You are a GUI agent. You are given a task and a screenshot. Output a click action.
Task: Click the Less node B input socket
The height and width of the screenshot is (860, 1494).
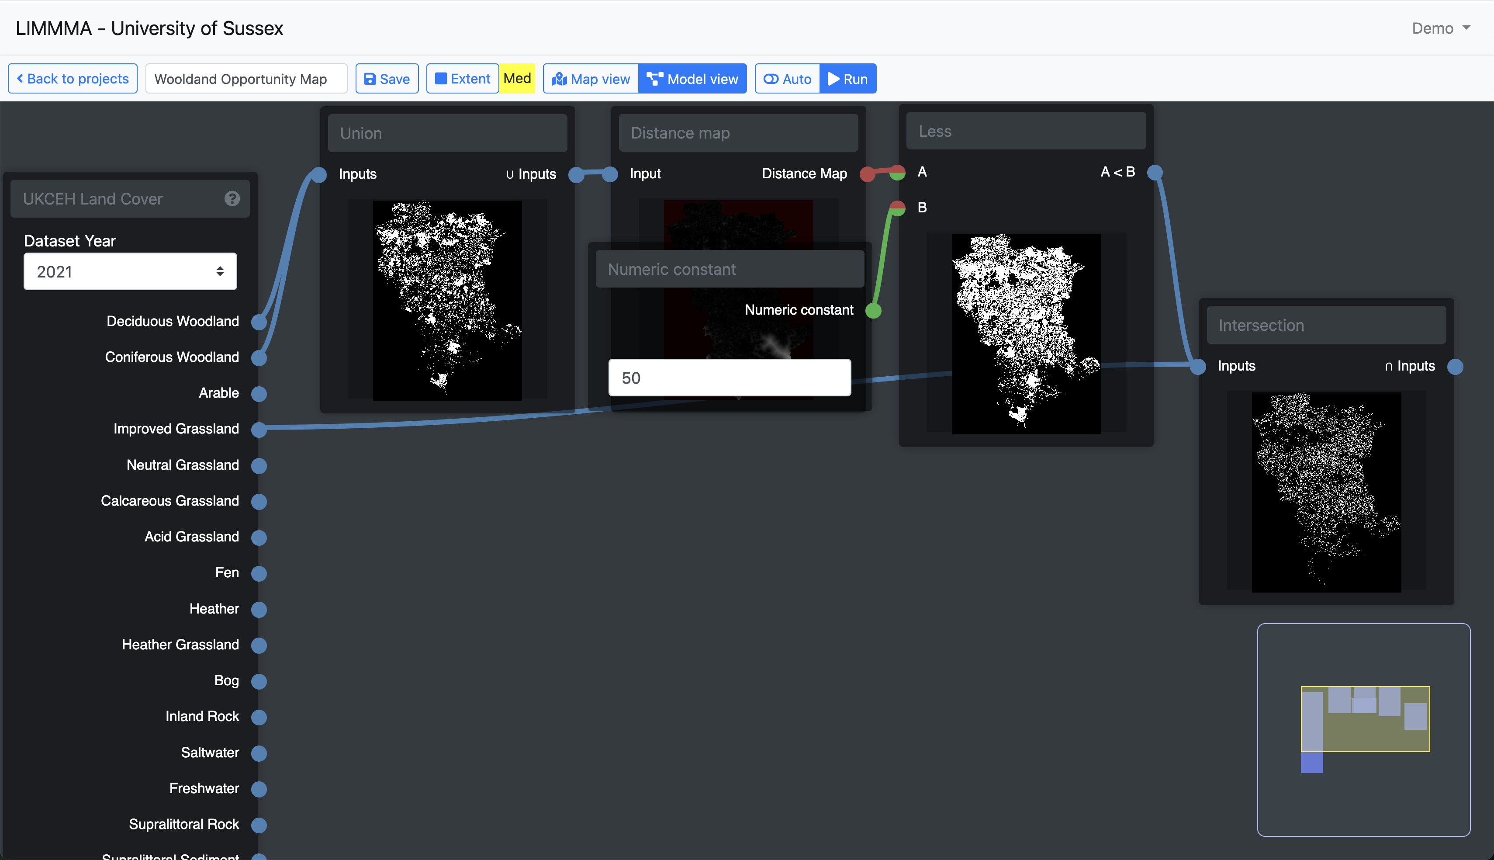point(897,208)
